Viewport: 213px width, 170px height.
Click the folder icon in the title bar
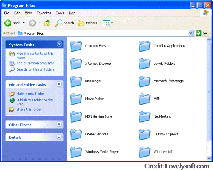[x=4, y=5]
